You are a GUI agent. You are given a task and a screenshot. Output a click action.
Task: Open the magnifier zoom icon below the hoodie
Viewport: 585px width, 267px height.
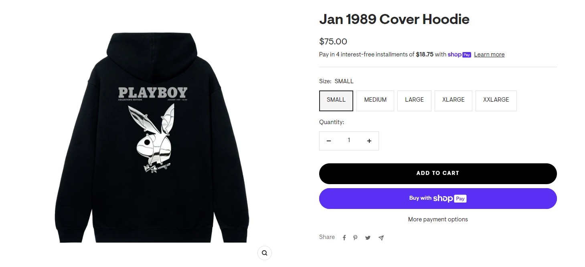[265, 253]
